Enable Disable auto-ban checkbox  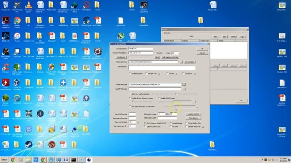click(x=186, y=127)
